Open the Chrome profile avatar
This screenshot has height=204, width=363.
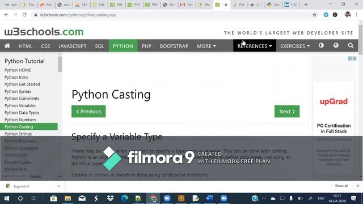pyautogui.click(x=348, y=15)
